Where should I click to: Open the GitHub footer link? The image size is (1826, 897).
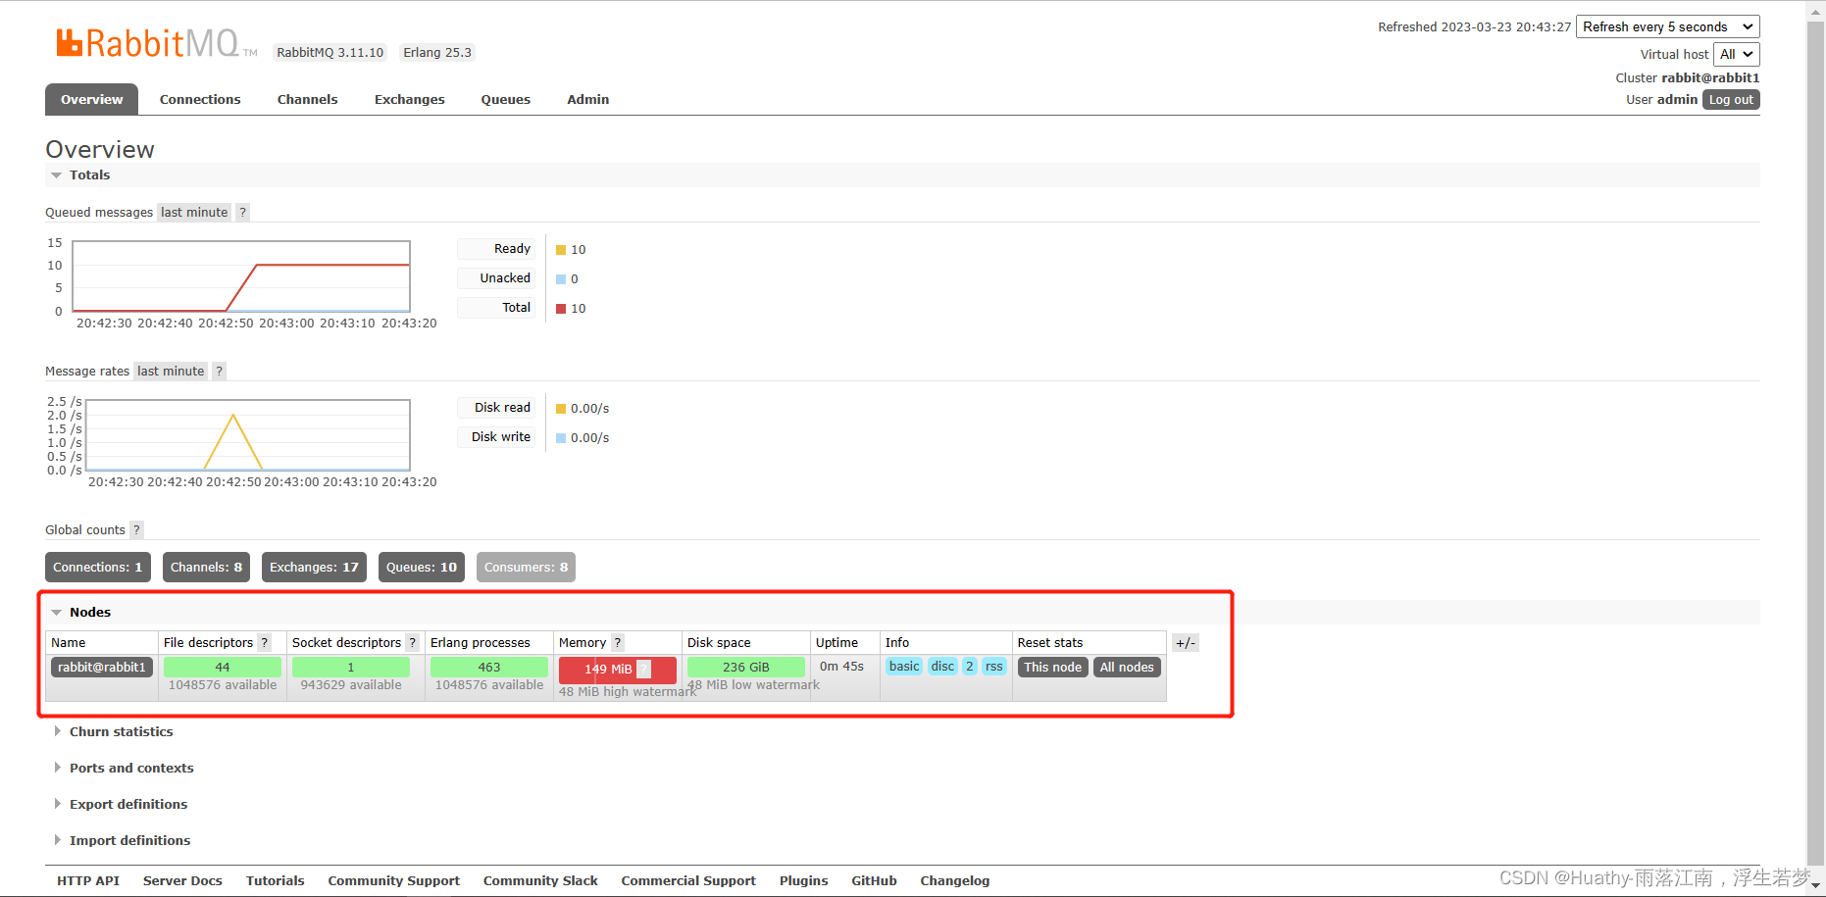pos(874,881)
